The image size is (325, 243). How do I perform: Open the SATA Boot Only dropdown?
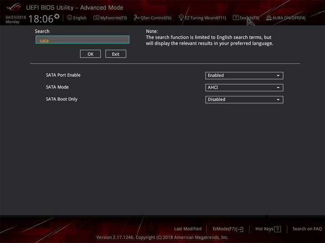244,99
